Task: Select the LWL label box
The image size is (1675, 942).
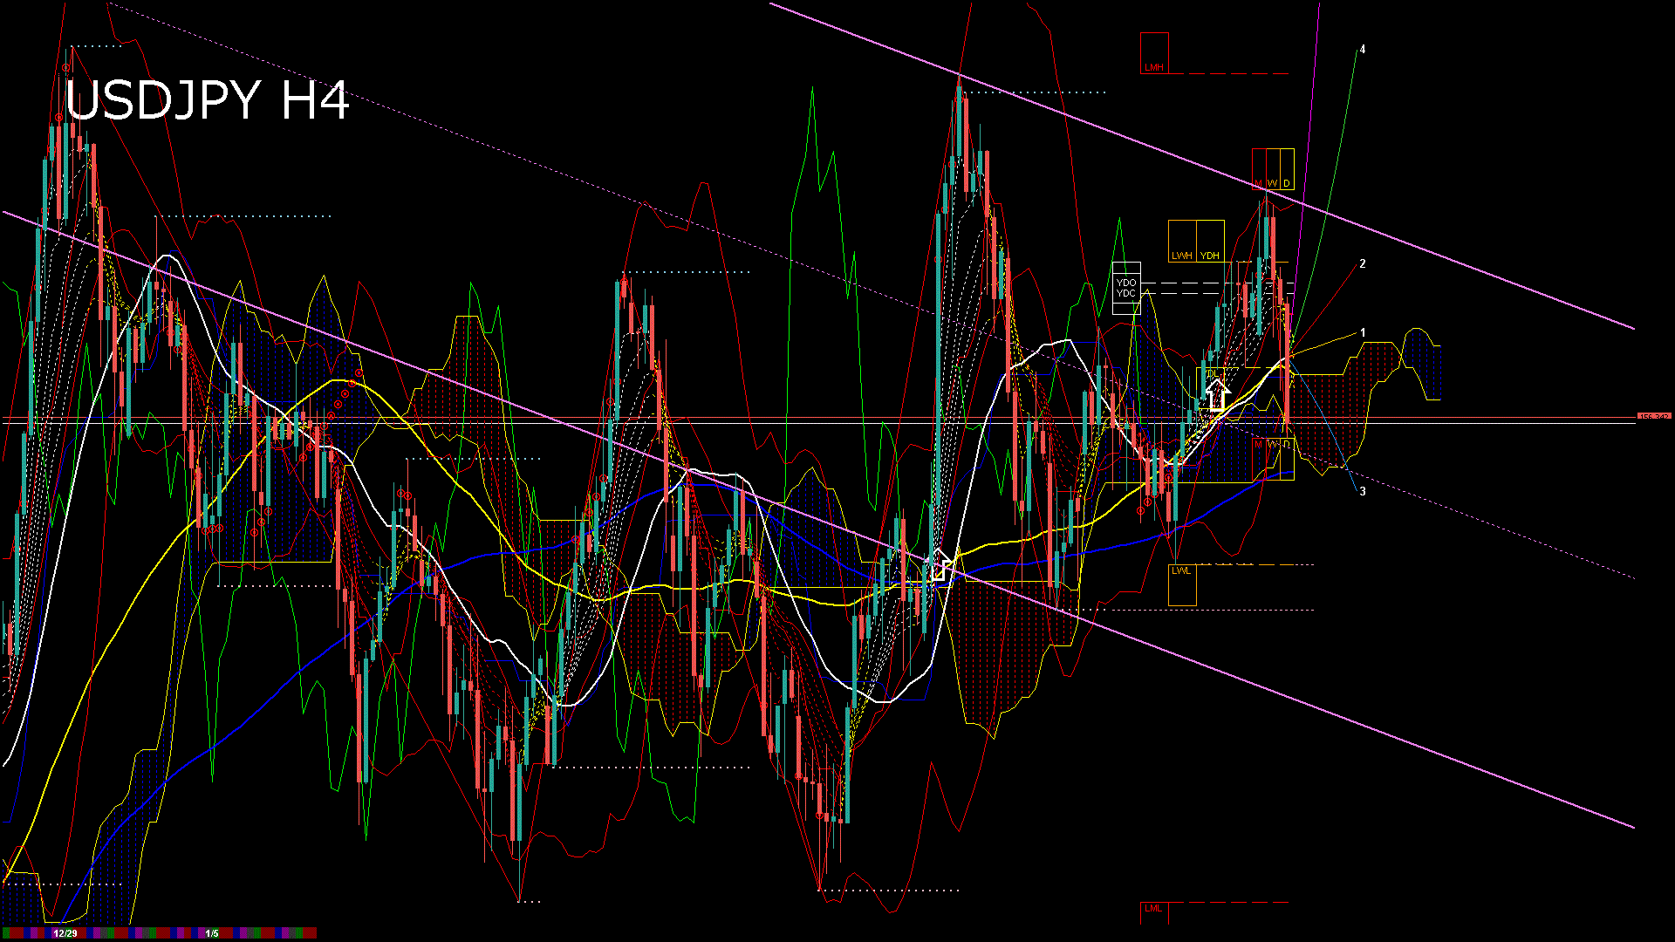Action: (x=1182, y=584)
